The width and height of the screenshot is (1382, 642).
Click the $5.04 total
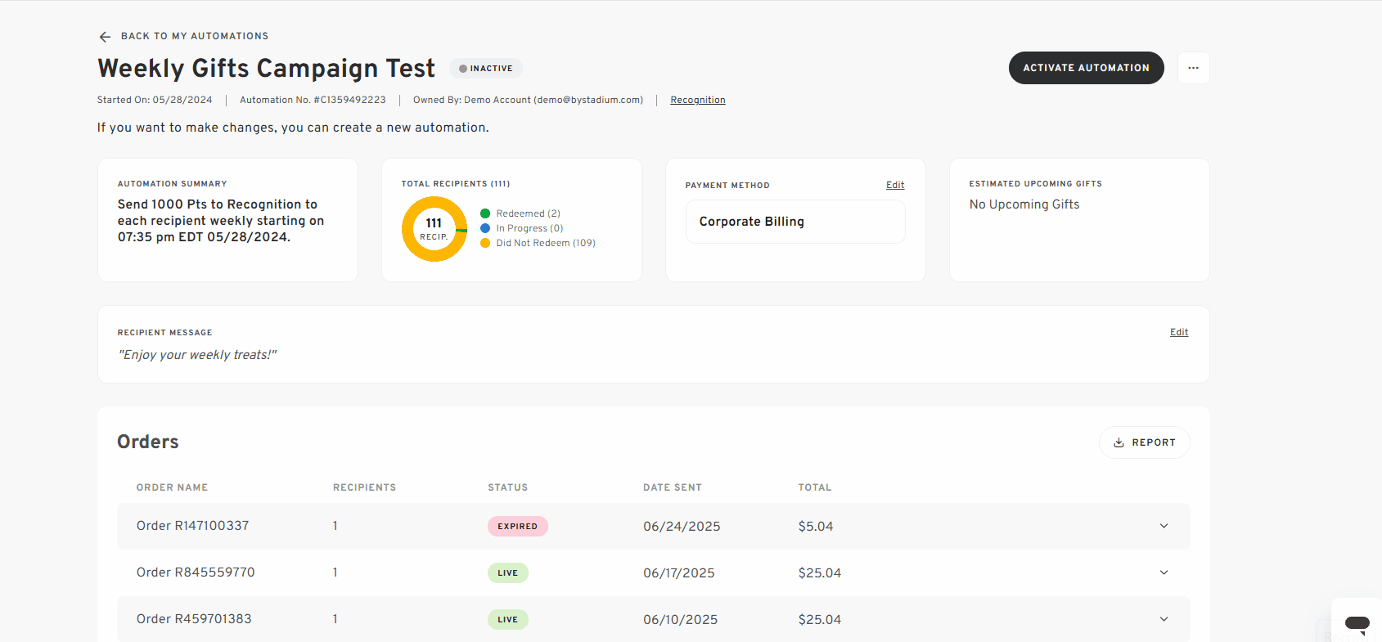point(816,527)
